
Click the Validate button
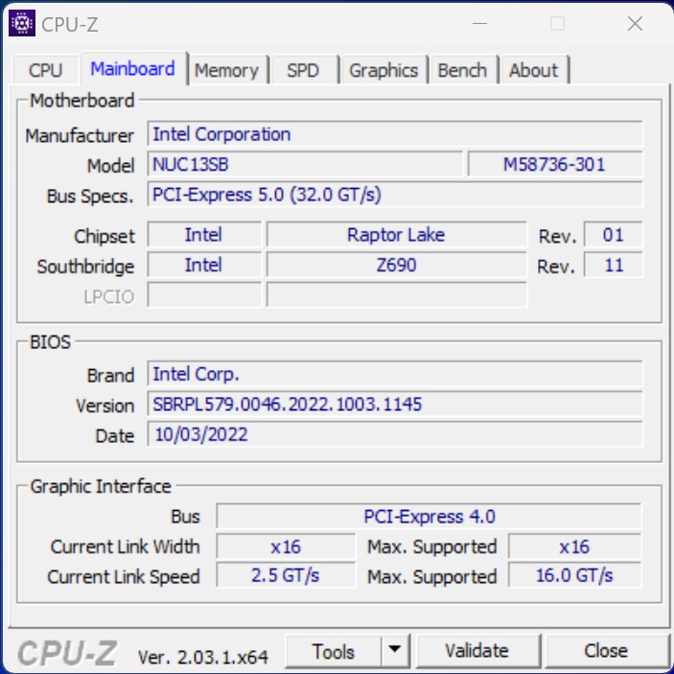click(x=477, y=652)
